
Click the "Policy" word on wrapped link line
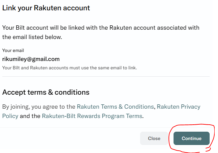[x=10, y=116]
